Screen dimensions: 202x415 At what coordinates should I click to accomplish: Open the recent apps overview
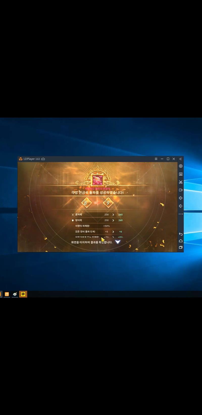[181, 247]
